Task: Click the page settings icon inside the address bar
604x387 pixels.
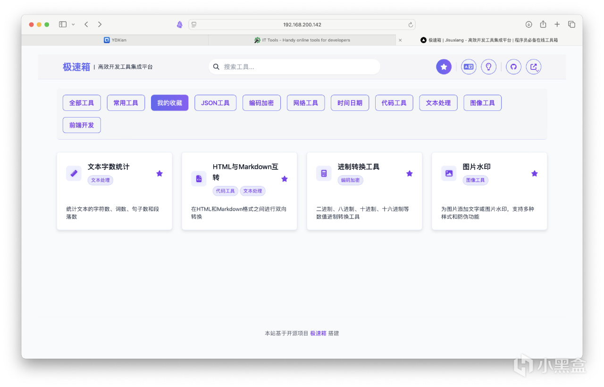Action: (194, 25)
